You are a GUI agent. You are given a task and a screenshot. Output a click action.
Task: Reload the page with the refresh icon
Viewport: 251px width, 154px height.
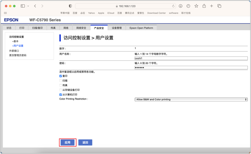[x=174, y=6]
